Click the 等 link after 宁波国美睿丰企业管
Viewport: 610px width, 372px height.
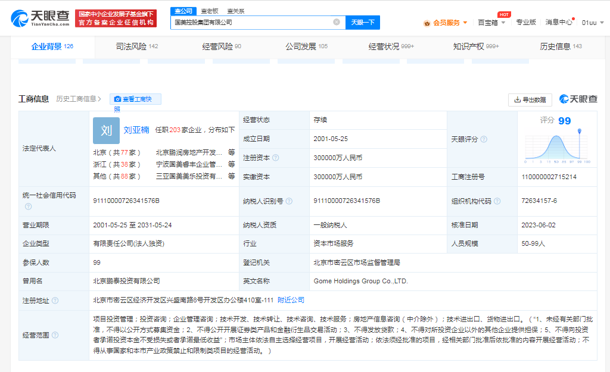pyautogui.click(x=232, y=164)
